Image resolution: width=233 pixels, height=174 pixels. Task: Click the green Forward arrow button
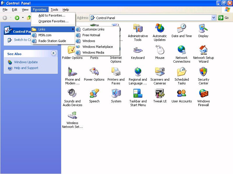coord(17,18)
